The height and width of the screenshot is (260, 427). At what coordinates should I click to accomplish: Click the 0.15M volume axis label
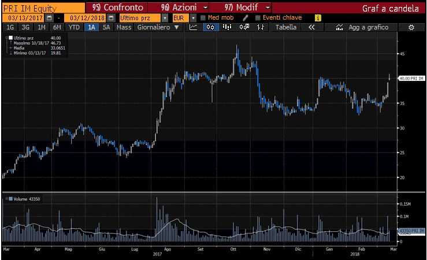coord(405,204)
